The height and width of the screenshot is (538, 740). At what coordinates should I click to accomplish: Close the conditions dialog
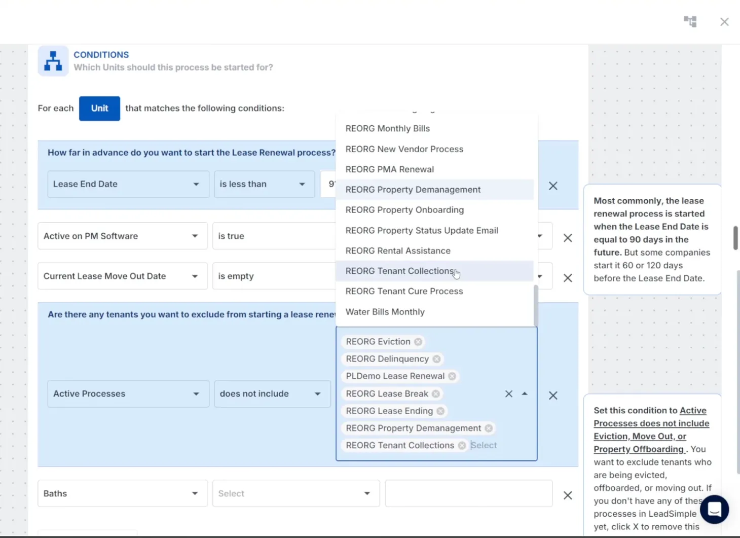tap(724, 22)
